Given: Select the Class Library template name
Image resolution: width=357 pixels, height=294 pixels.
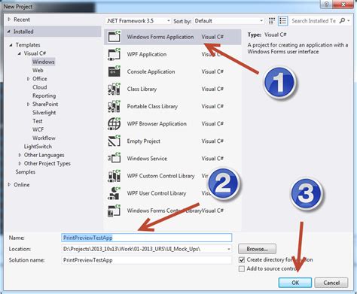Looking at the screenshot, I should (x=142, y=89).
